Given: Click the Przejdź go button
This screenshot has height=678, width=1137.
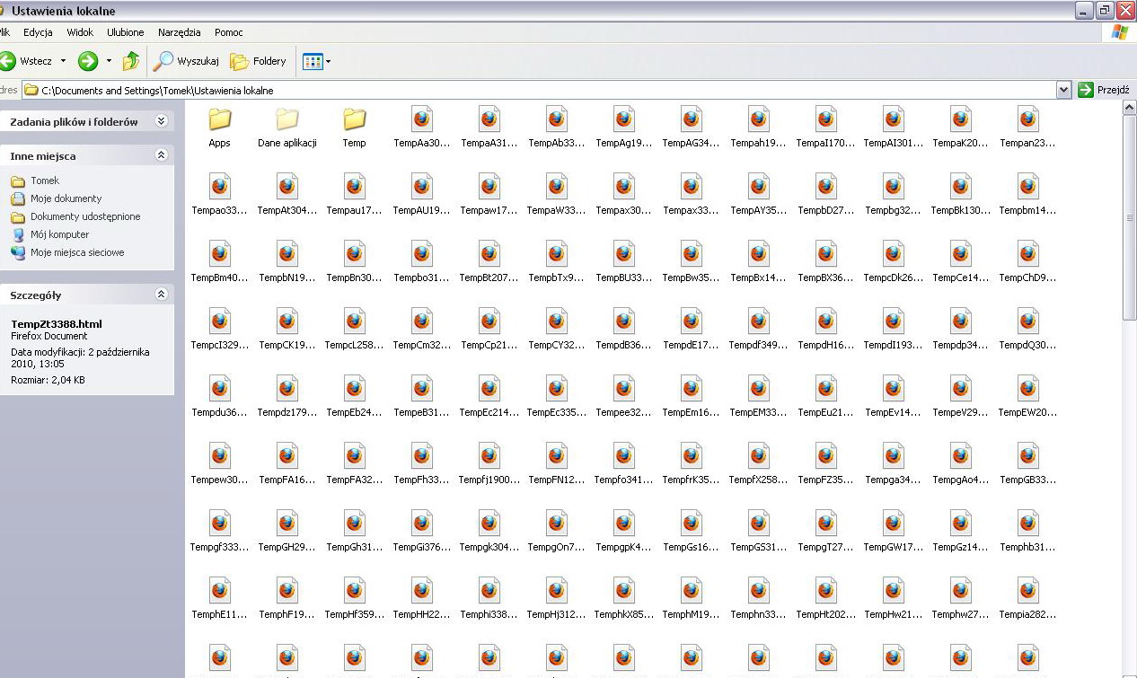Looking at the screenshot, I should [x=1104, y=90].
